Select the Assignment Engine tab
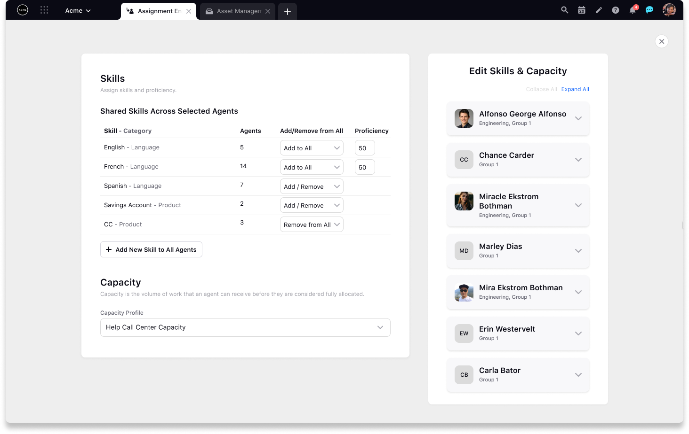 point(159,10)
